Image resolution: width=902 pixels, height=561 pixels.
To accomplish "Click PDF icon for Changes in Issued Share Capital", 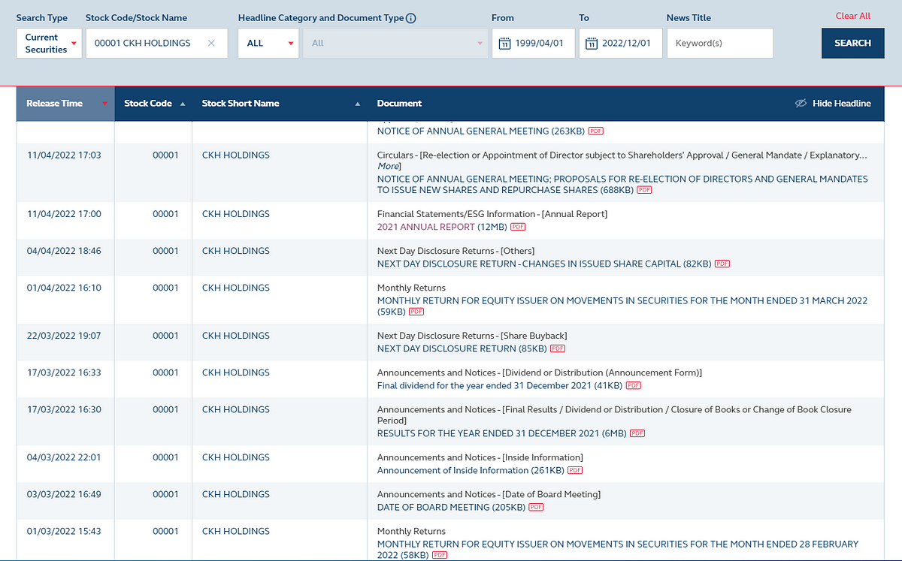I will (x=722, y=264).
